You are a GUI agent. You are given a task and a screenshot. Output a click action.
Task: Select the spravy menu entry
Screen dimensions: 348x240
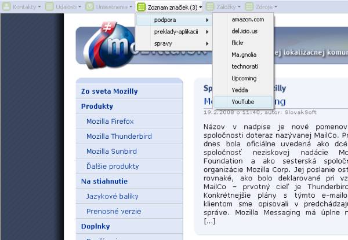coord(173,43)
